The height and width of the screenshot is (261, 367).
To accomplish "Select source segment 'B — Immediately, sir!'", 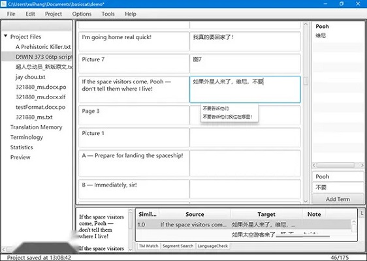I will (134, 189).
